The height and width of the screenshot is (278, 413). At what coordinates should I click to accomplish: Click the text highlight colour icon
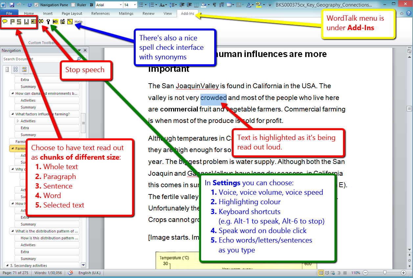258,5
